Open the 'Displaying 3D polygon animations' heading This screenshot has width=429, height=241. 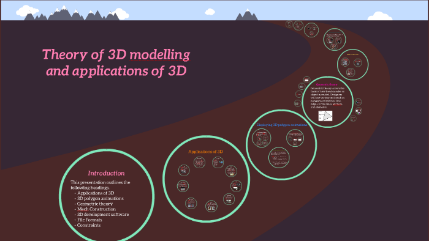tap(281, 125)
